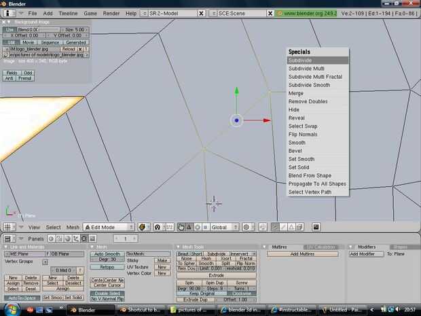Image resolution: width=421 pixels, height=316 pixels.
Task: Collapse the Background Image panel triangle
Action: pyautogui.click(x=9, y=22)
